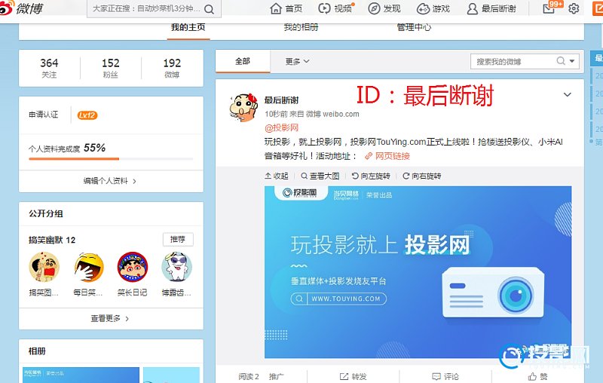Switch to 我的主页 tab
Viewport: 603px width, 383px height.
click(188, 28)
